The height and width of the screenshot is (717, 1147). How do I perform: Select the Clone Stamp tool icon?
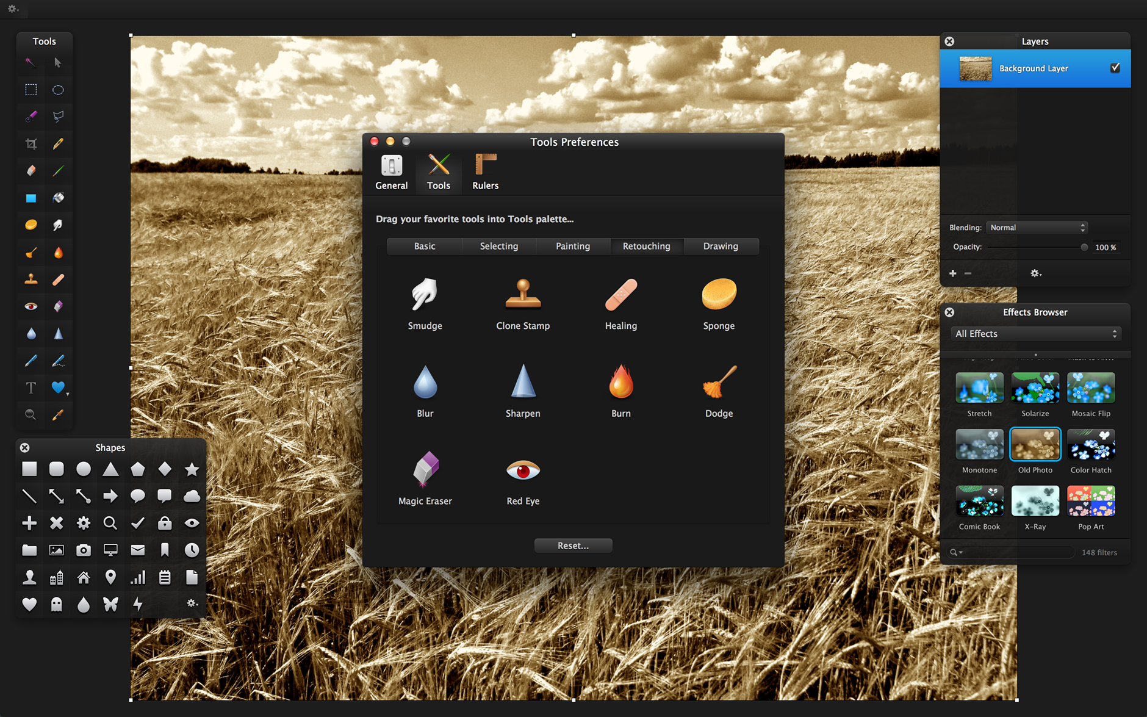(523, 294)
